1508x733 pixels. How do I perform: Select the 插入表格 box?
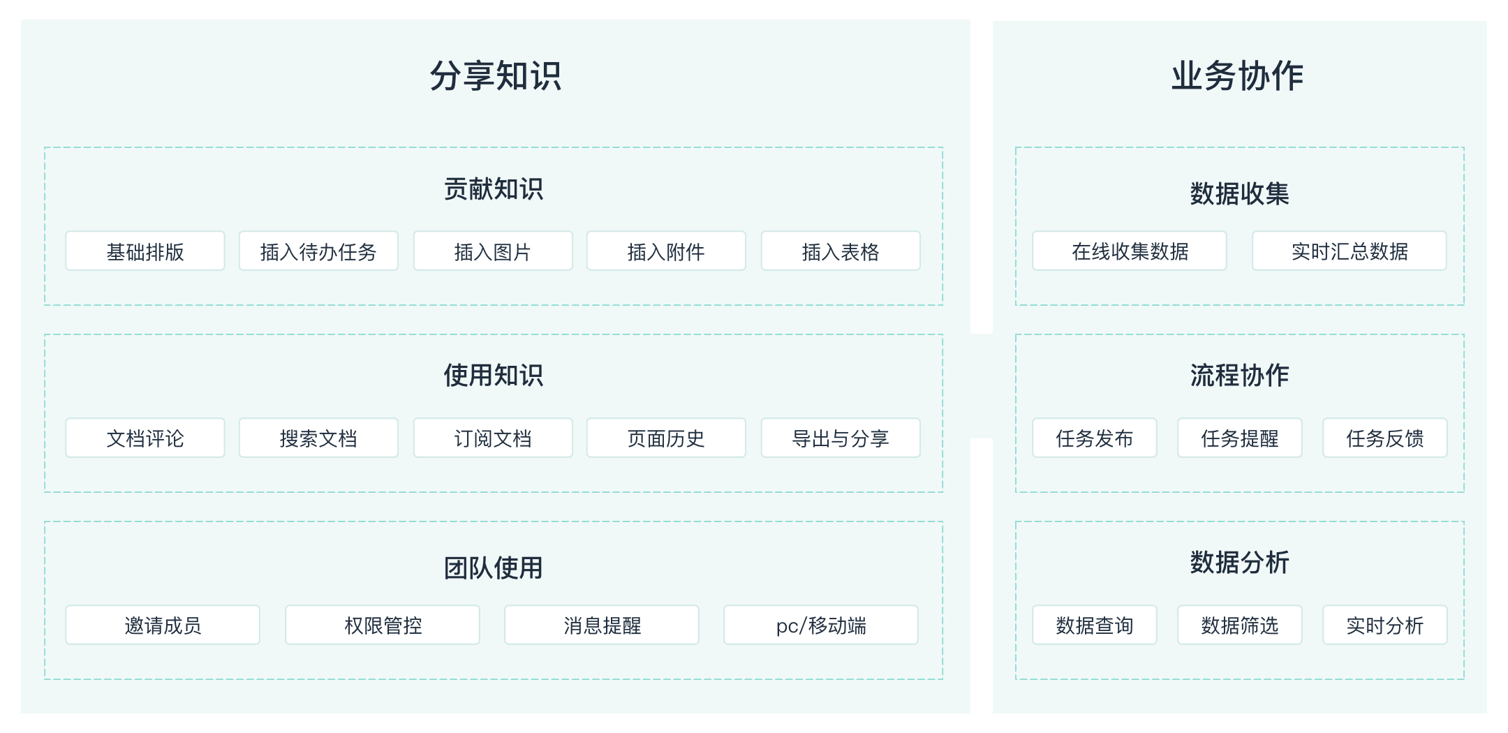coord(841,251)
